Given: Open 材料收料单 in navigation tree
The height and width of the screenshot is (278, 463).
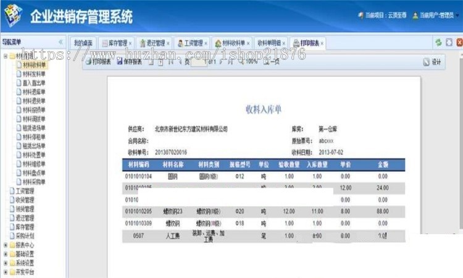Looking at the screenshot, I should 34,65.
